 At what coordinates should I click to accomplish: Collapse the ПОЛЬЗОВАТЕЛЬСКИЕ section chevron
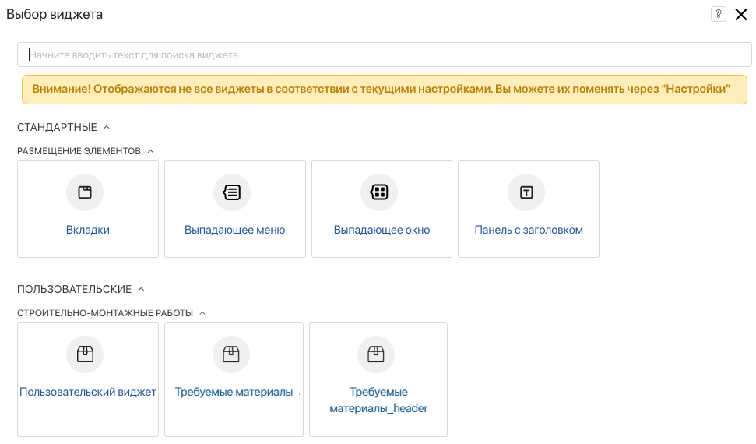coord(141,289)
